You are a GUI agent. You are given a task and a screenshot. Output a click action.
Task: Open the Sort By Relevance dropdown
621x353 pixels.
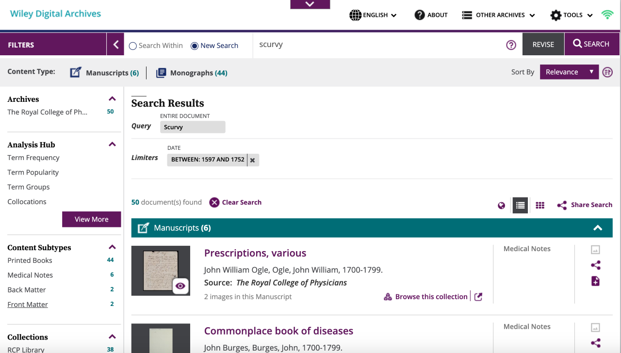coord(569,72)
